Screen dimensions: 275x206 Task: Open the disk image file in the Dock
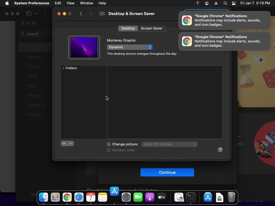(220, 197)
